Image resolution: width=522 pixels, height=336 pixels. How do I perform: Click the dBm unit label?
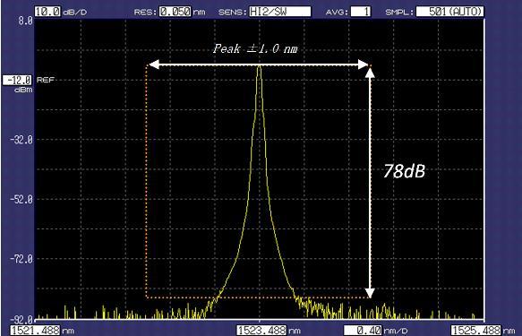(x=23, y=90)
